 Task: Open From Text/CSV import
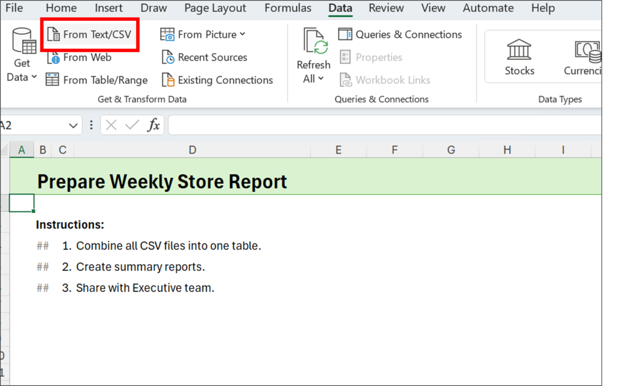[x=90, y=34]
